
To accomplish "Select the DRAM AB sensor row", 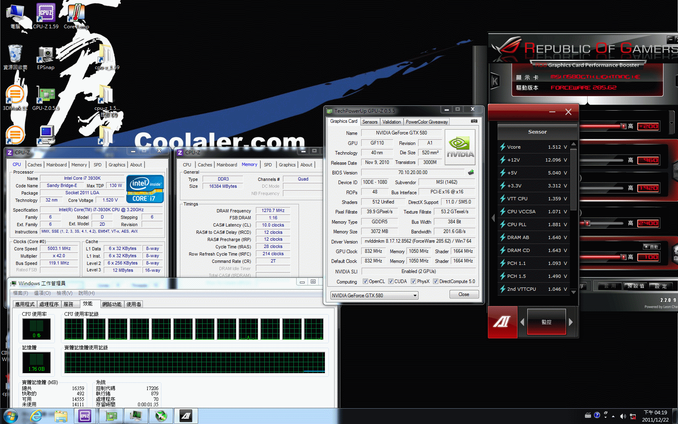I will point(534,237).
